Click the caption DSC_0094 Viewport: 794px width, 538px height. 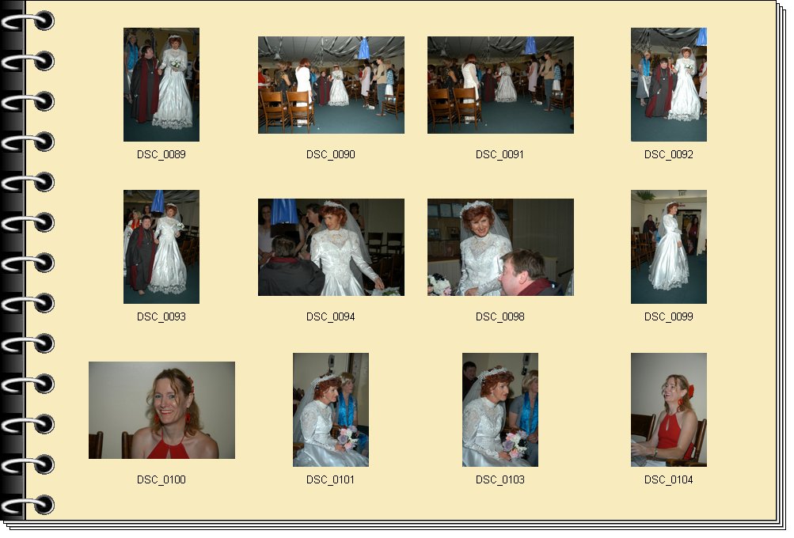click(331, 316)
